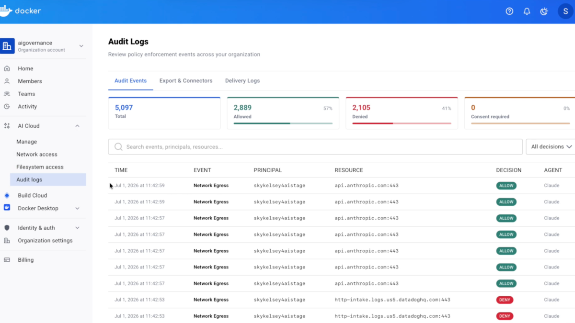Screen dimensions: 575x323
Task: Click the search magnifier icon
Action: pos(118,147)
